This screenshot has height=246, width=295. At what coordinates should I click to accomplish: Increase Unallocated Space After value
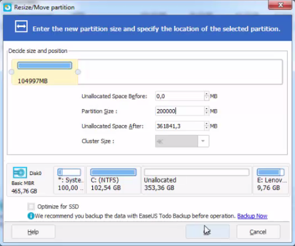click(x=206, y=124)
